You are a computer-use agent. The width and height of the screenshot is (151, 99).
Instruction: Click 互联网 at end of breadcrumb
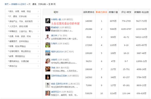[52, 4]
